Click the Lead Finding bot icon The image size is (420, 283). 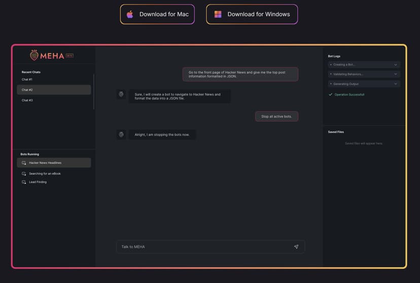(24, 182)
